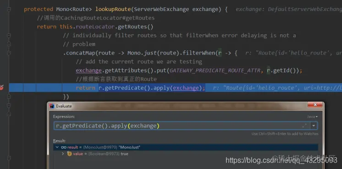The width and height of the screenshot is (342, 169).
Task: Collapse the result MonoJust tree node
Action: pos(57,147)
